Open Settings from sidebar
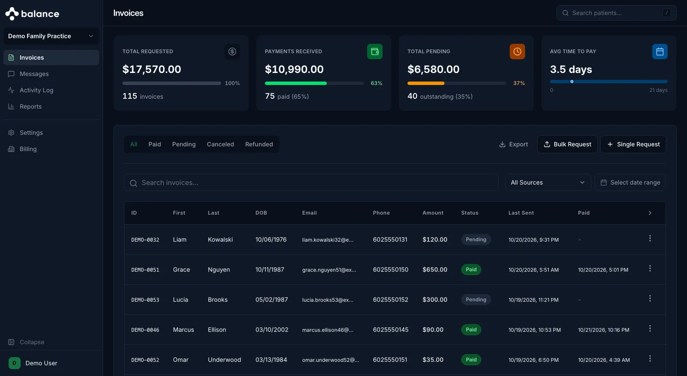The height and width of the screenshot is (376, 687). pos(51,133)
